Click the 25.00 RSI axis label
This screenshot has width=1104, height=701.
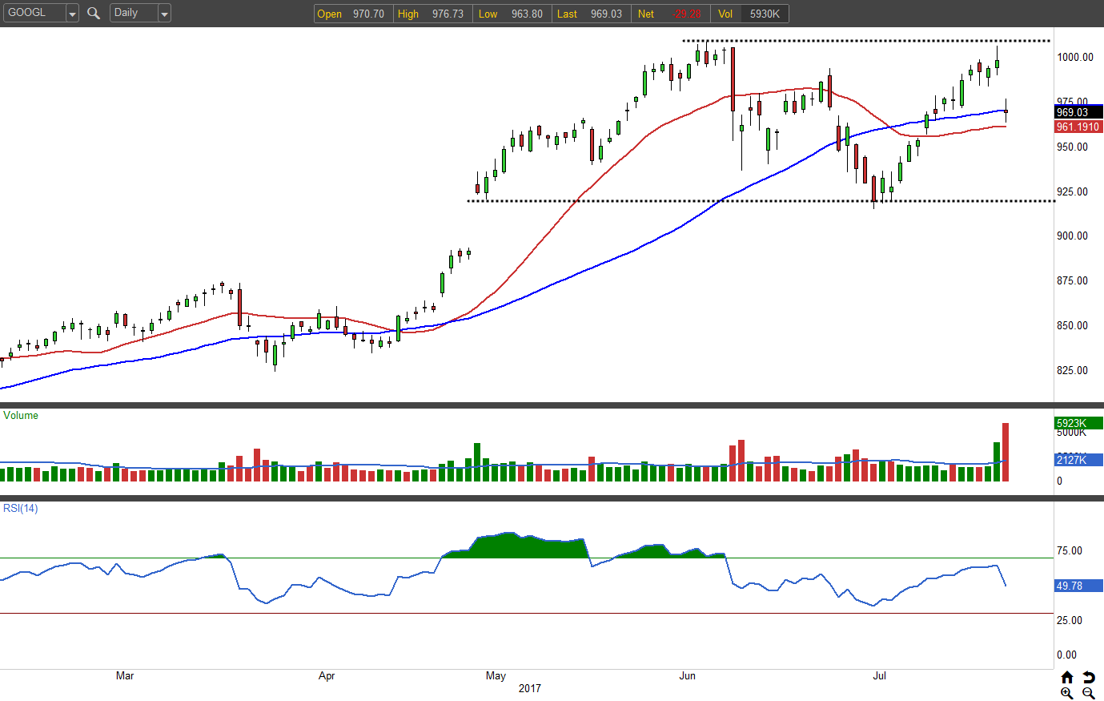click(1070, 620)
